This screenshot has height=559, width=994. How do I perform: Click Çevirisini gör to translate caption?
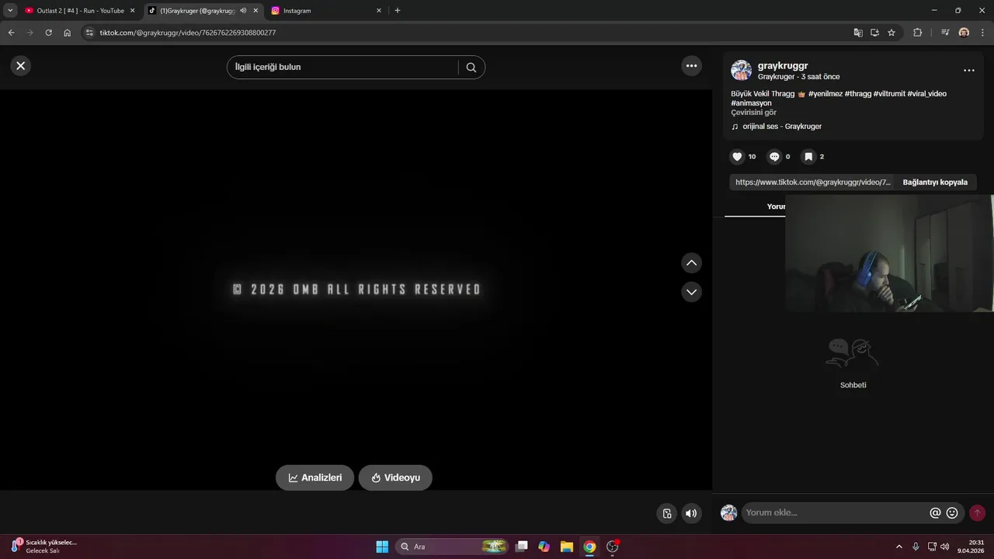point(753,113)
